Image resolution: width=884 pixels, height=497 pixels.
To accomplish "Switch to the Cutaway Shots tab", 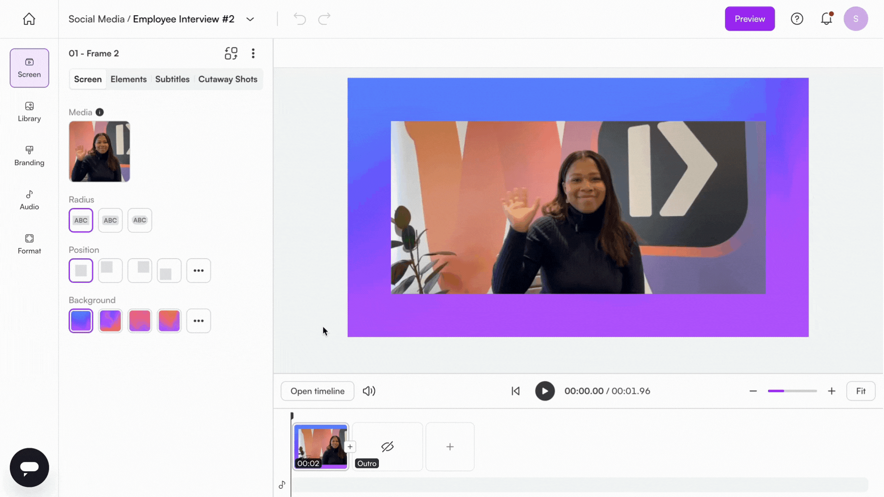I will (x=227, y=79).
